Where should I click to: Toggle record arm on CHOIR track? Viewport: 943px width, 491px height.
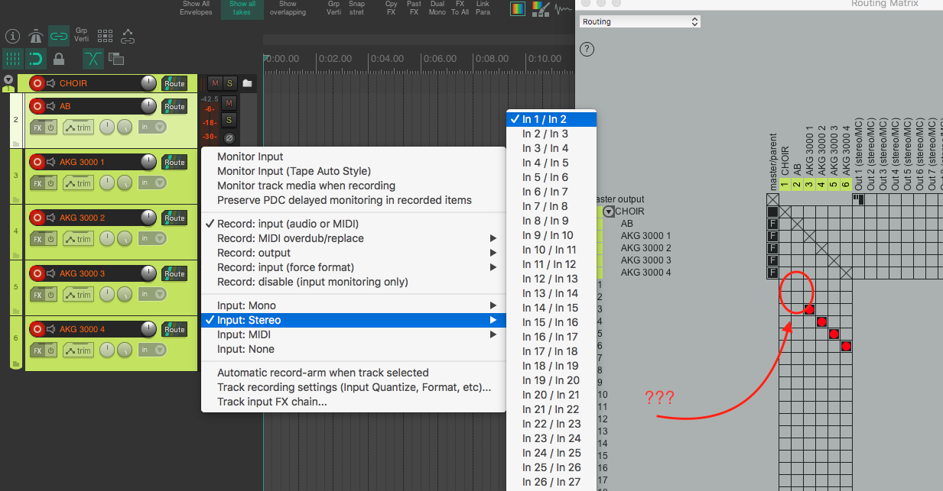click(37, 83)
